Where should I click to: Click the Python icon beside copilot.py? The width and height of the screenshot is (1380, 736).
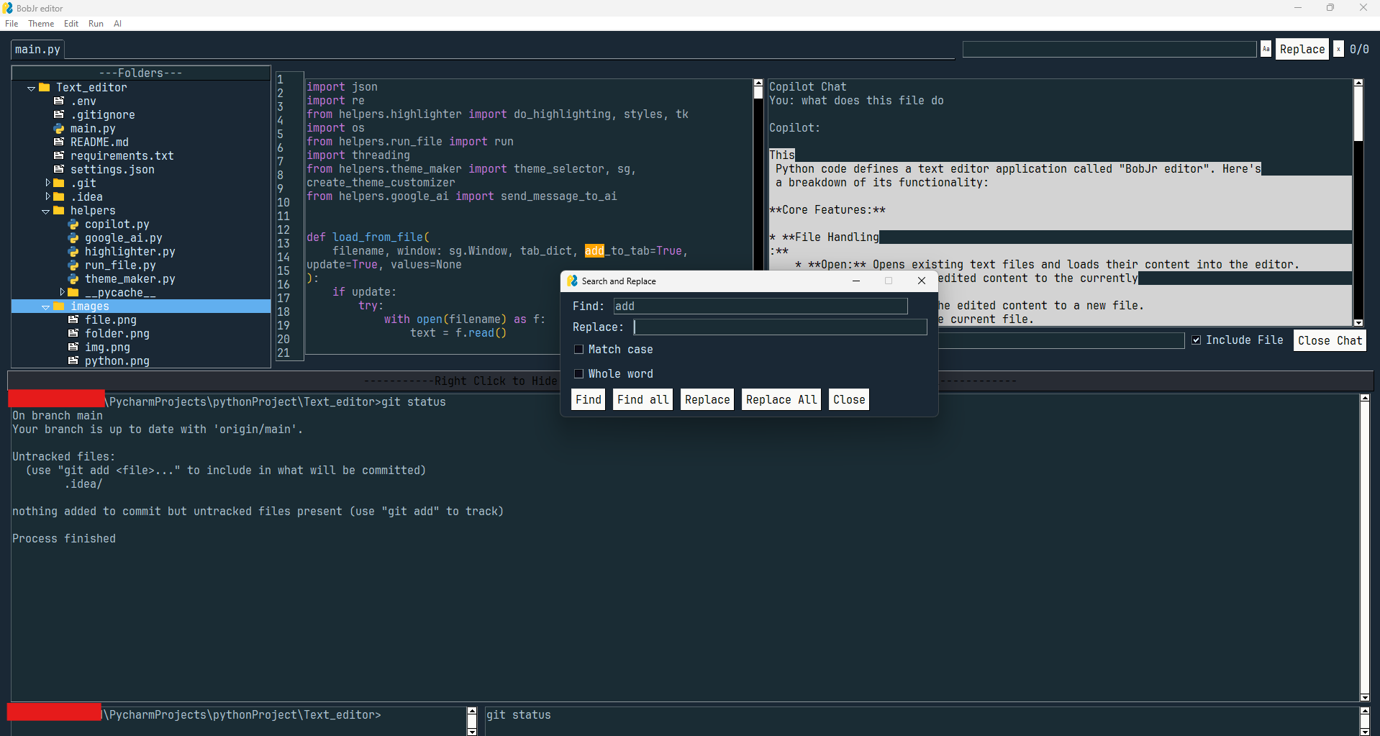(73, 224)
